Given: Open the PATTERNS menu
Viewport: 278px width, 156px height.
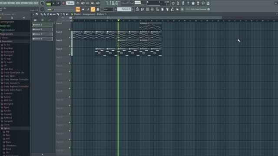Looking at the screenshot, I should 11,3.
